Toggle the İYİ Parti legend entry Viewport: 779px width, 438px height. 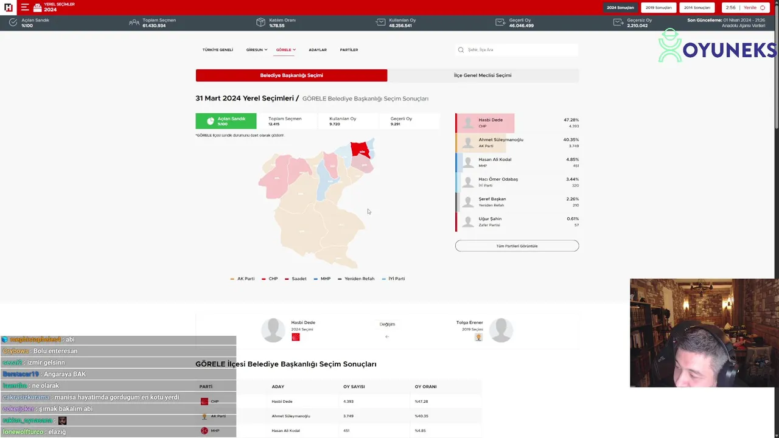pyautogui.click(x=393, y=279)
